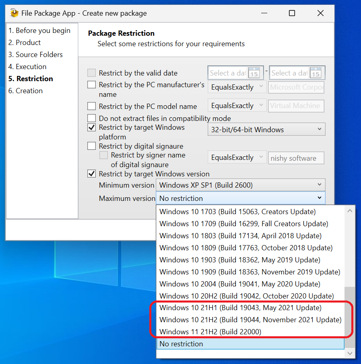The width and height of the screenshot is (361, 364).
Task: Open the Maximum version dropdown
Action: pyautogui.click(x=320, y=198)
